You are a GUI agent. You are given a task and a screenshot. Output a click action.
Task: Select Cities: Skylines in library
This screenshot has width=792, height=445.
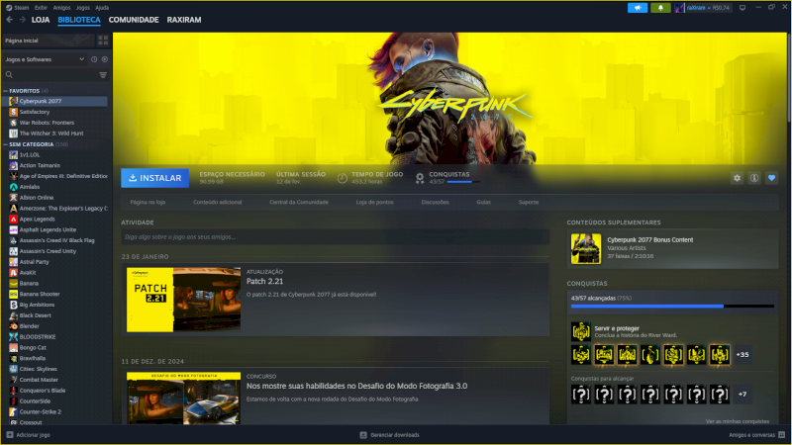pos(39,369)
